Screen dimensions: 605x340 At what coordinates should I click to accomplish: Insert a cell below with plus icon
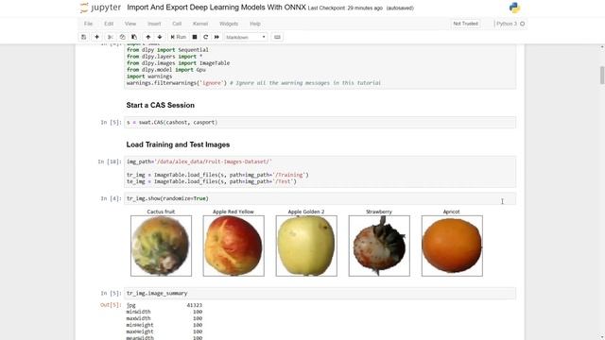(96, 37)
